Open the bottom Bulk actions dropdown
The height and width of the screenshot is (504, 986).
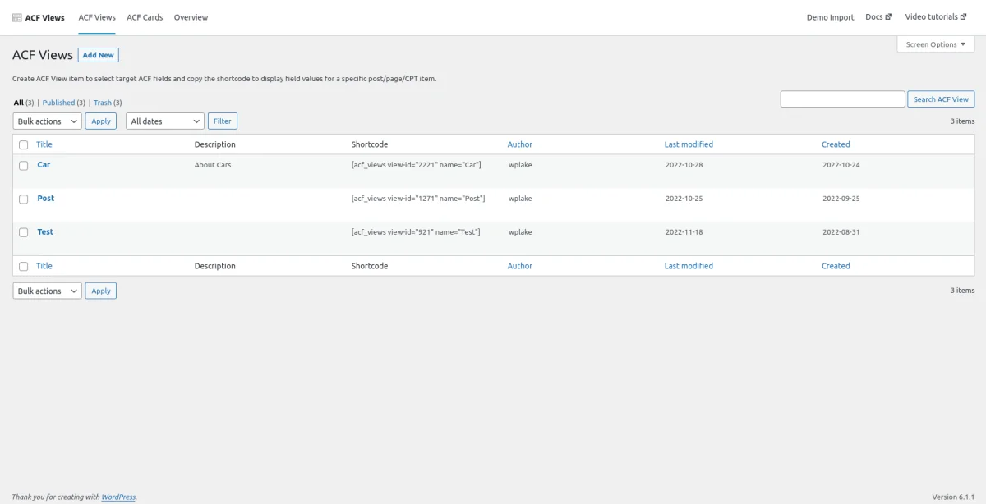[47, 291]
